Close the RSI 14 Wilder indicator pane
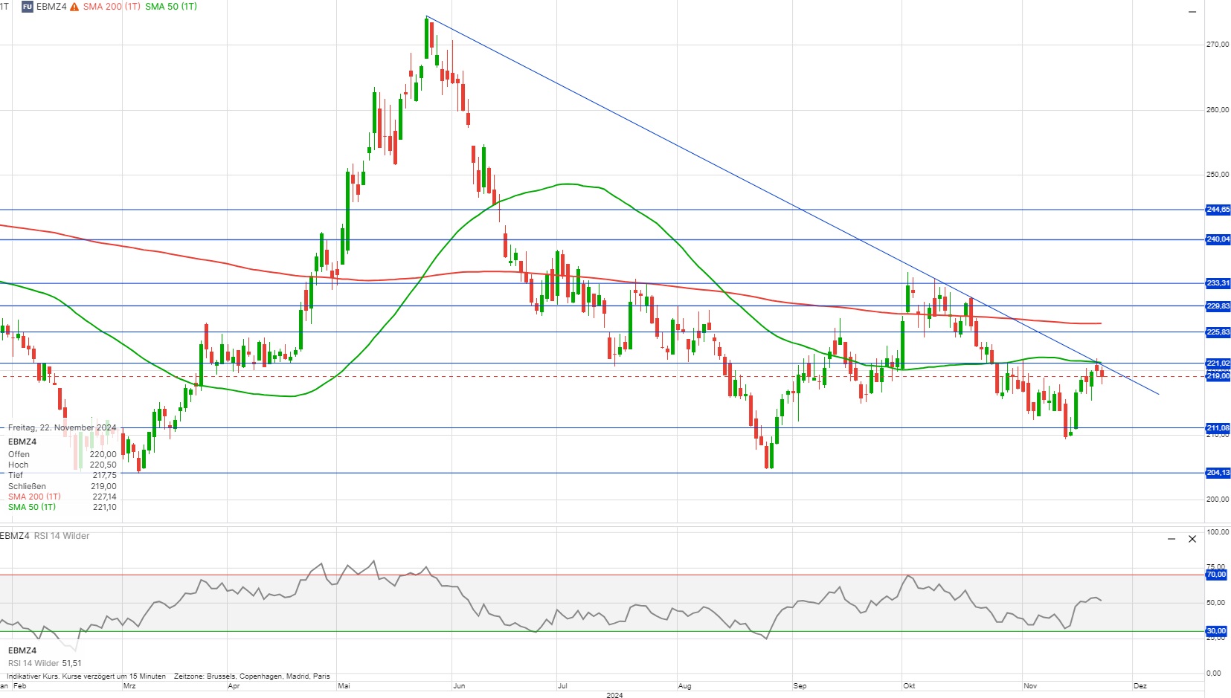The image size is (1231, 698). (x=1192, y=539)
